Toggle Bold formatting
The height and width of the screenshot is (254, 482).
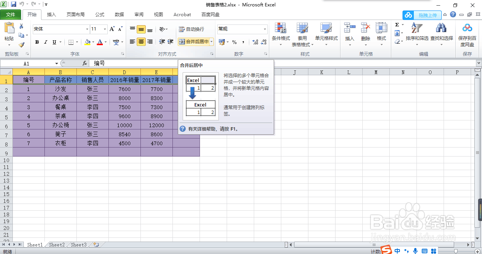[x=37, y=42]
